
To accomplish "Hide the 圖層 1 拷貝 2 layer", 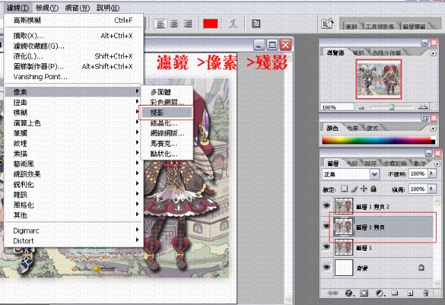I will coord(327,206).
